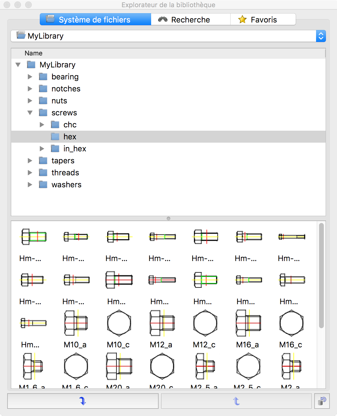The height and width of the screenshot is (416, 337).
Task: Click the blue down-arrow insert button
Action: (x=83, y=401)
